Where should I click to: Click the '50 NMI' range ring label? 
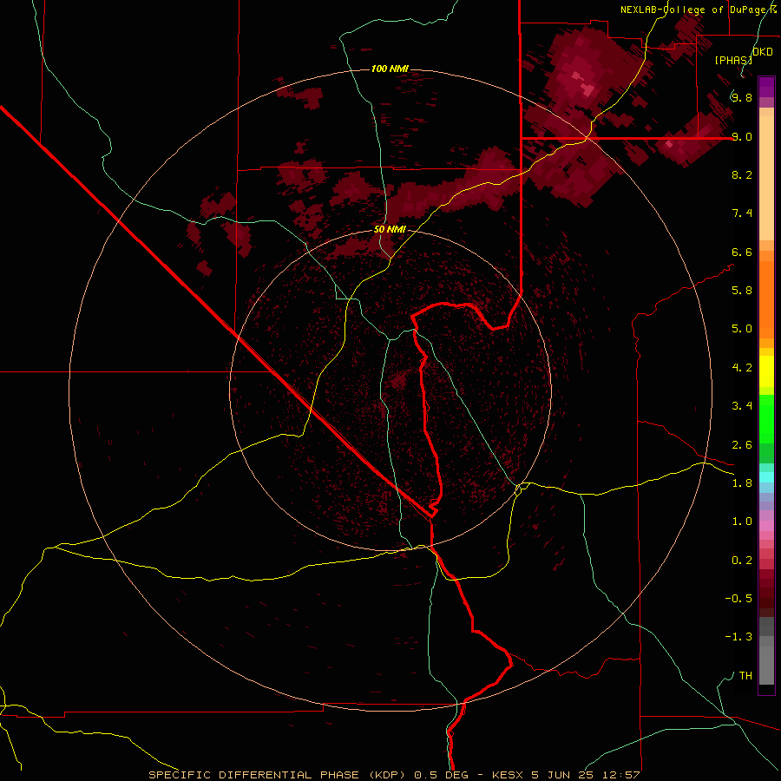pyautogui.click(x=390, y=229)
